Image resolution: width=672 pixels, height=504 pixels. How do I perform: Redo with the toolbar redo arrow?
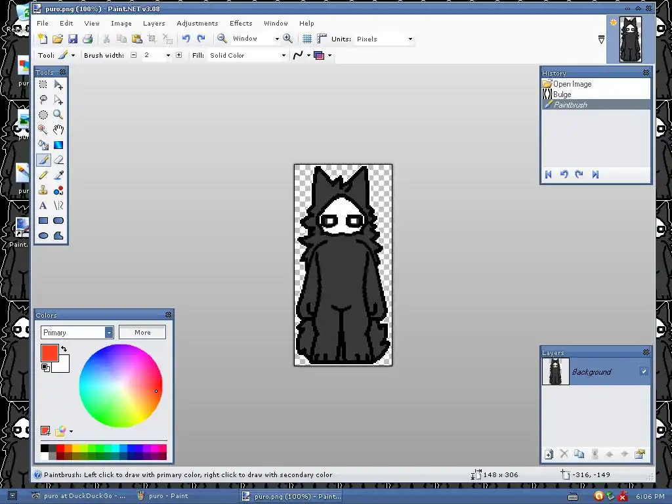(201, 39)
